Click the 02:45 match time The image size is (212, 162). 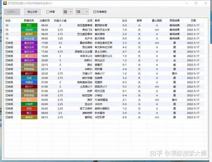45,108
